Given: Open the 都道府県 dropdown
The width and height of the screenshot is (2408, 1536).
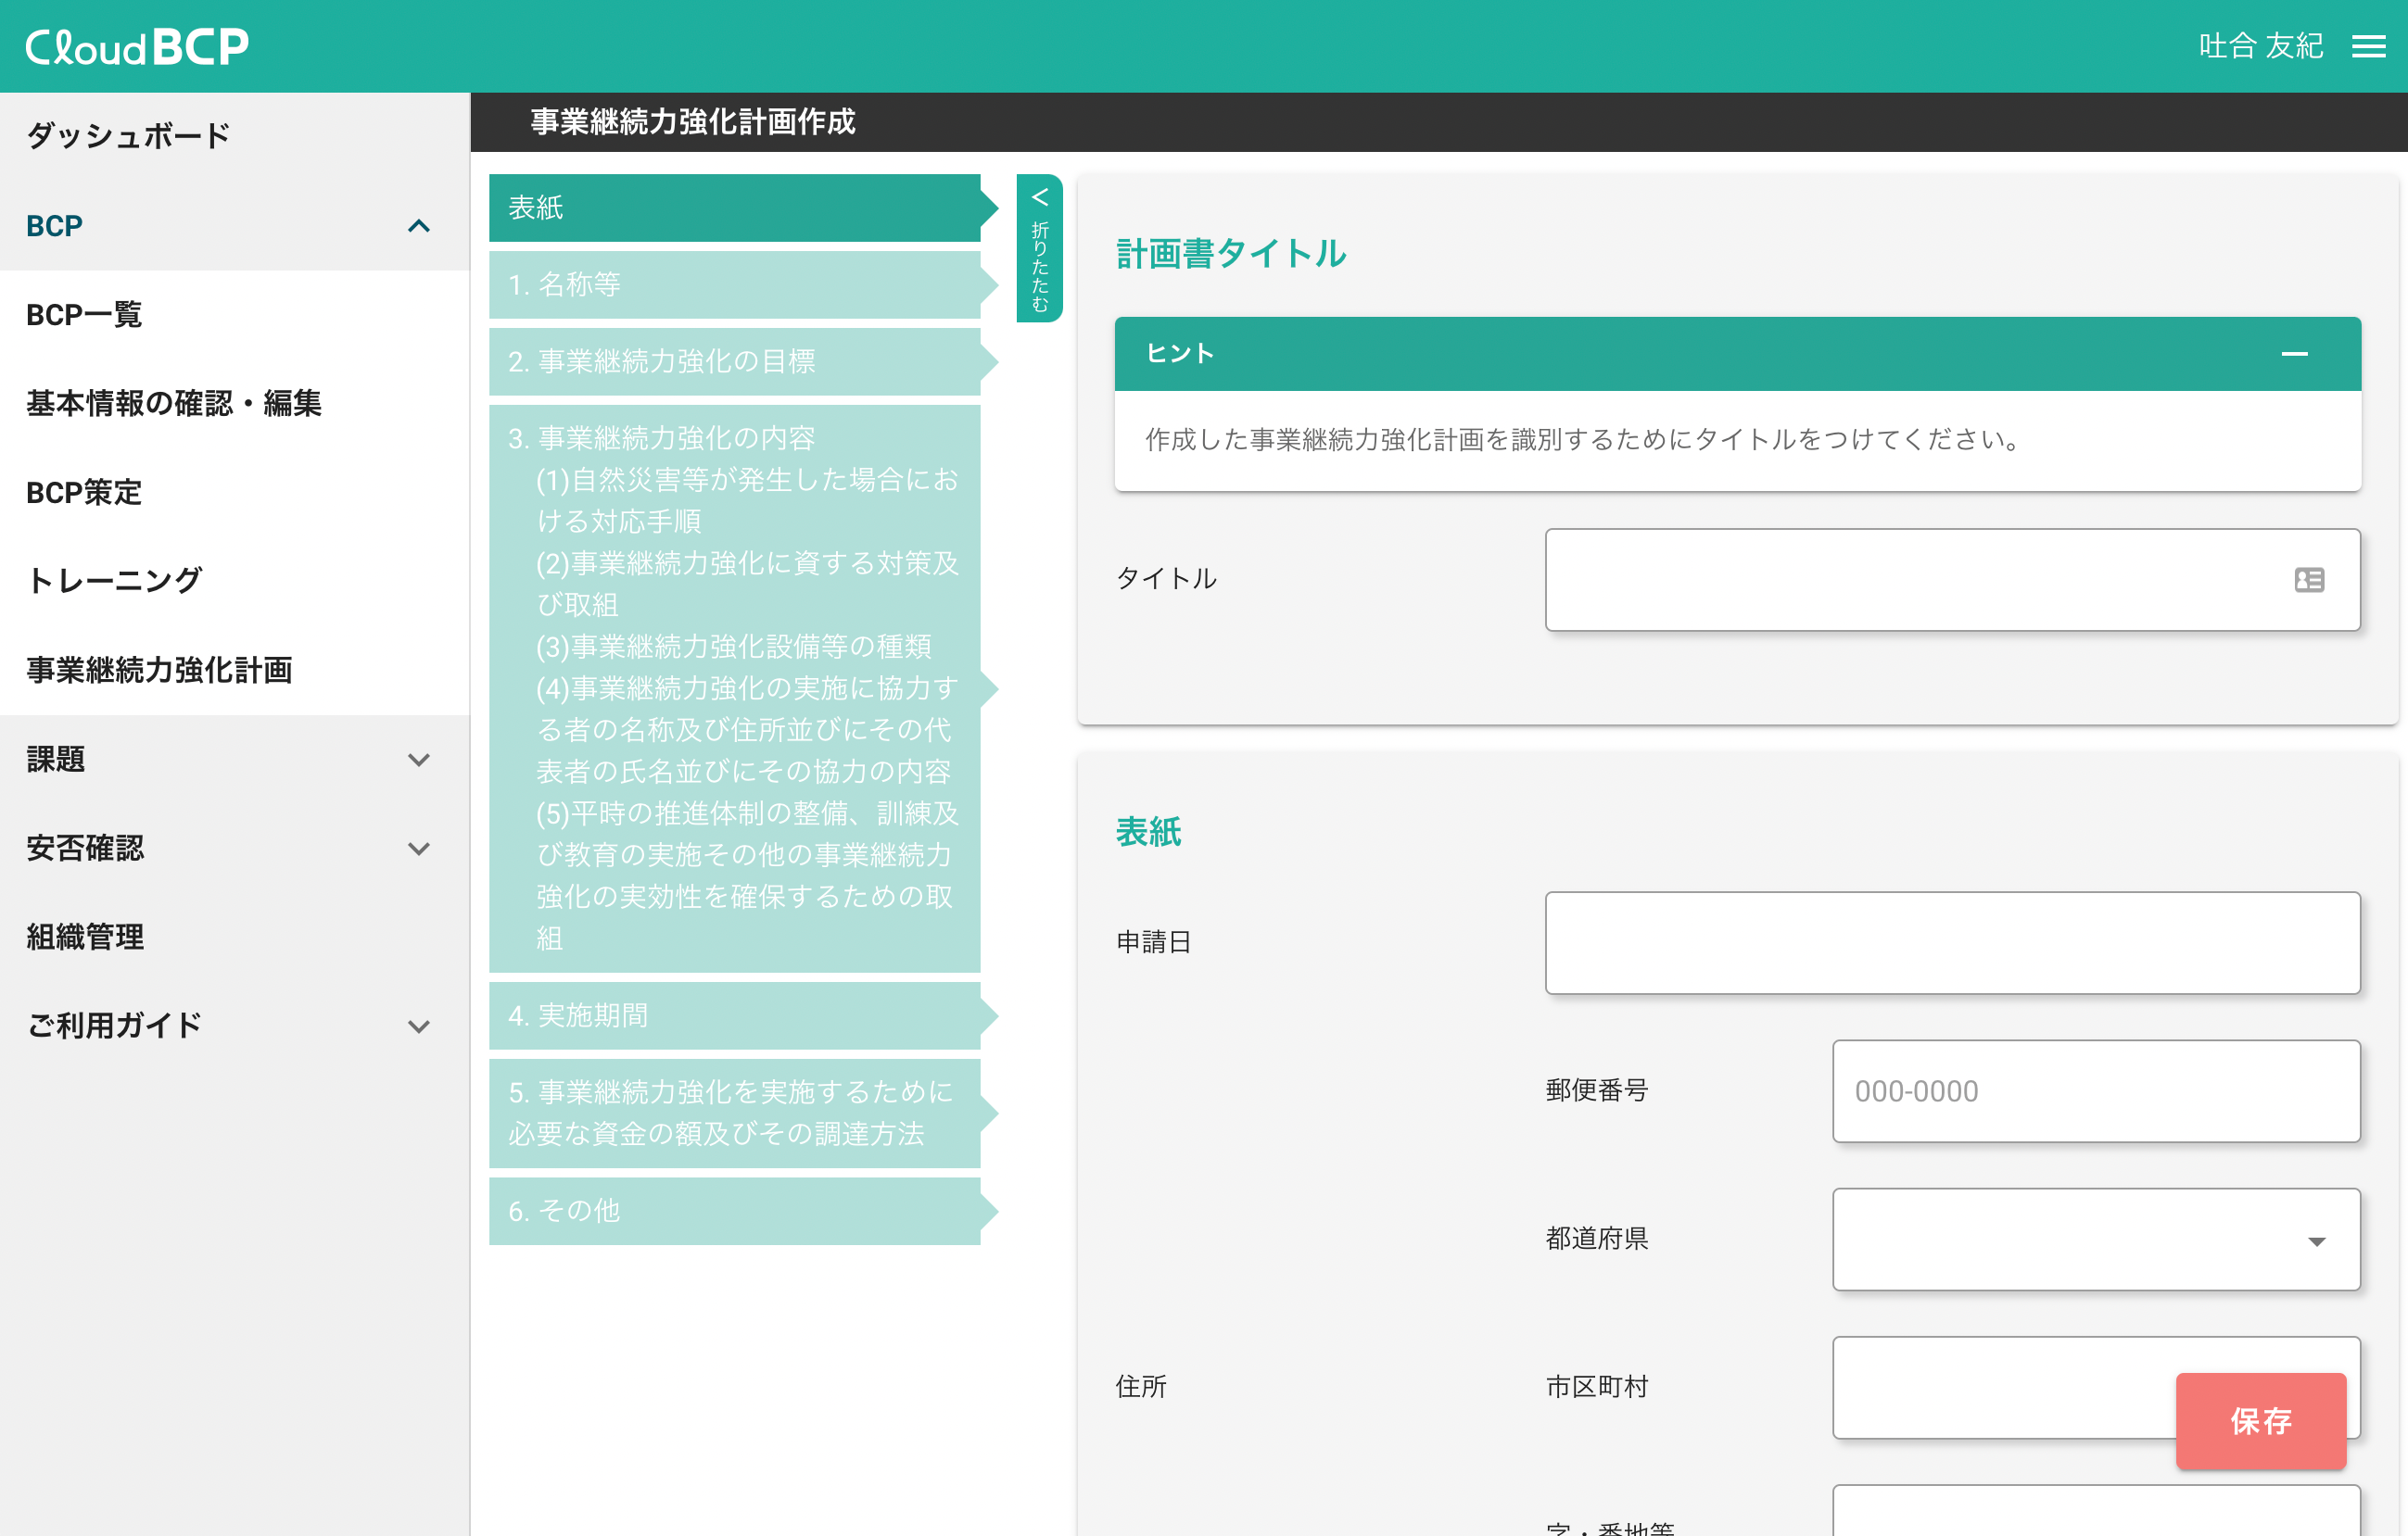Looking at the screenshot, I should (x=2095, y=1240).
